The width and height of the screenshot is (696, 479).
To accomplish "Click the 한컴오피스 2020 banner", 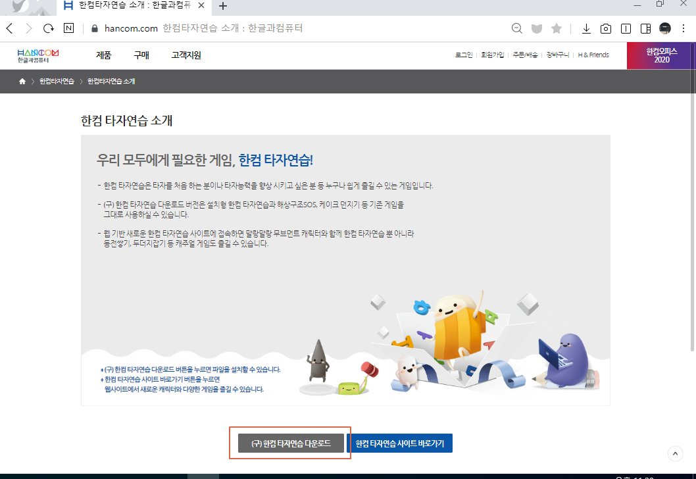I will tap(661, 55).
